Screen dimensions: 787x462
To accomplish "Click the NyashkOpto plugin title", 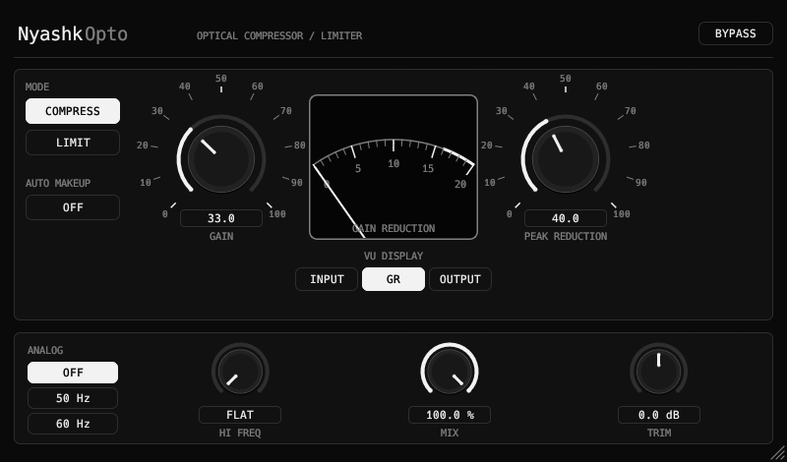I will click(x=73, y=34).
